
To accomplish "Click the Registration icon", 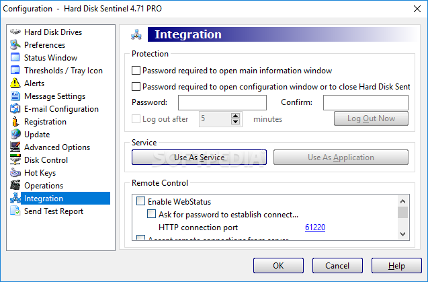I will click(x=15, y=121).
